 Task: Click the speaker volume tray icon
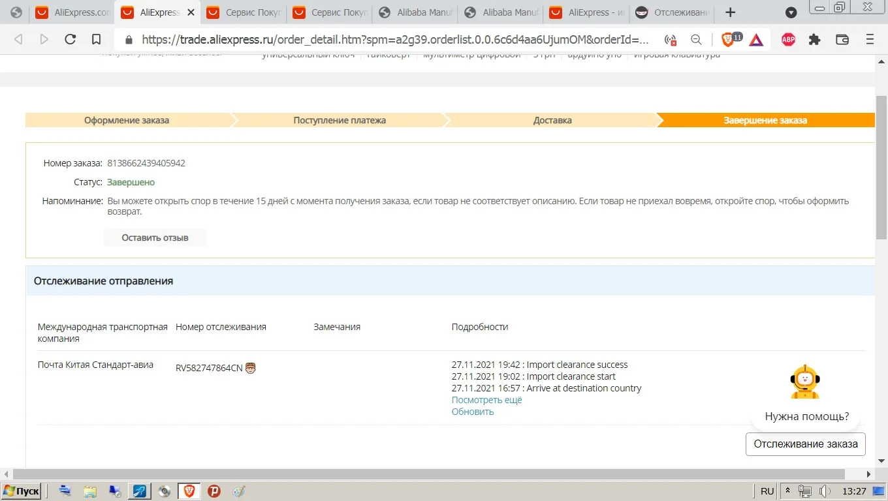[825, 491]
